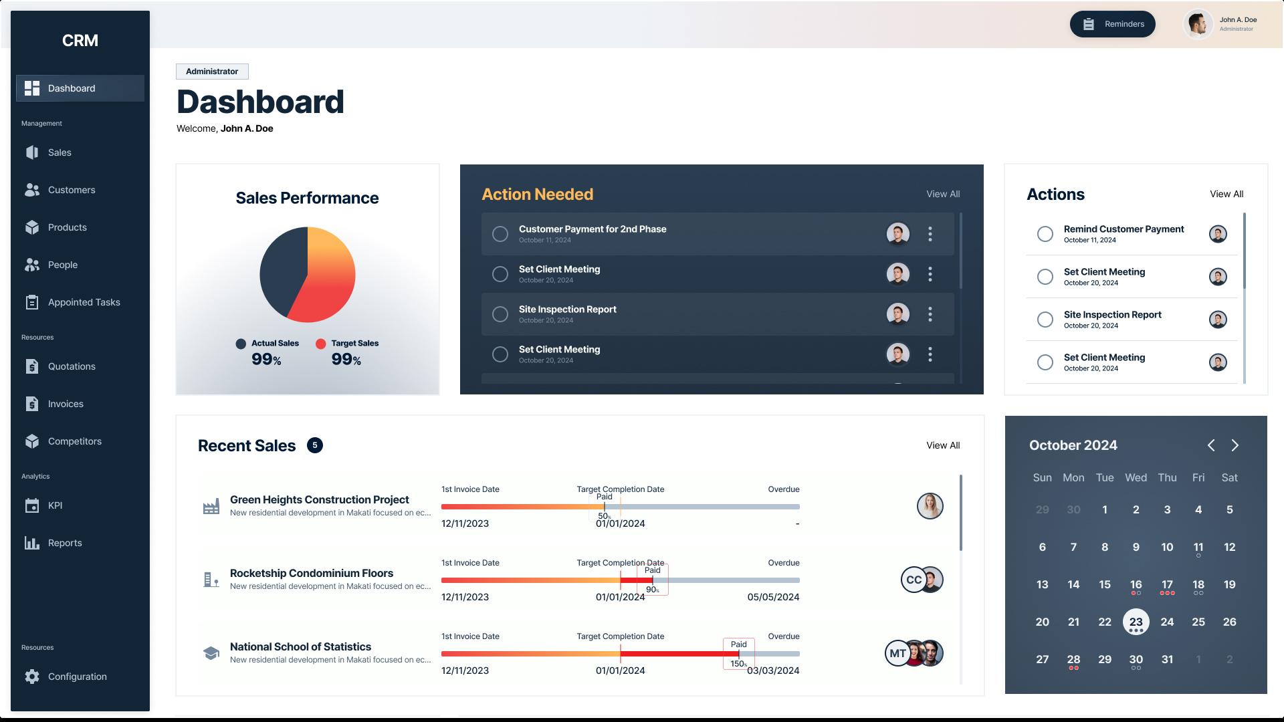This screenshot has width=1284, height=722.
Task: Select October 17 in the calendar
Action: [1167, 584]
